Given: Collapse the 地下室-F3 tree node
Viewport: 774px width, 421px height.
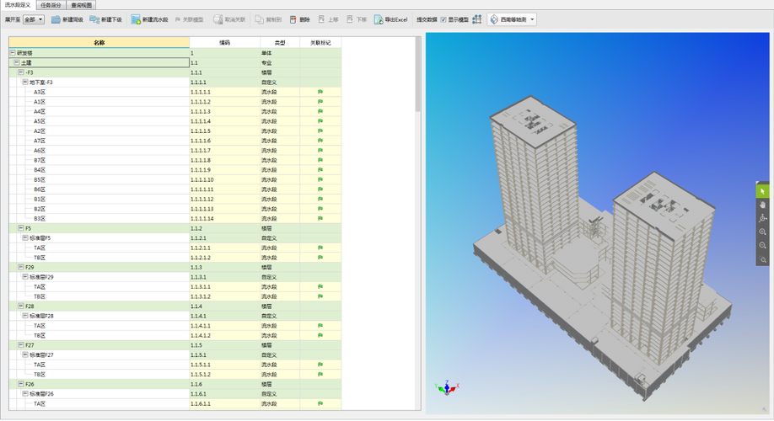Looking at the screenshot, I should [x=25, y=83].
